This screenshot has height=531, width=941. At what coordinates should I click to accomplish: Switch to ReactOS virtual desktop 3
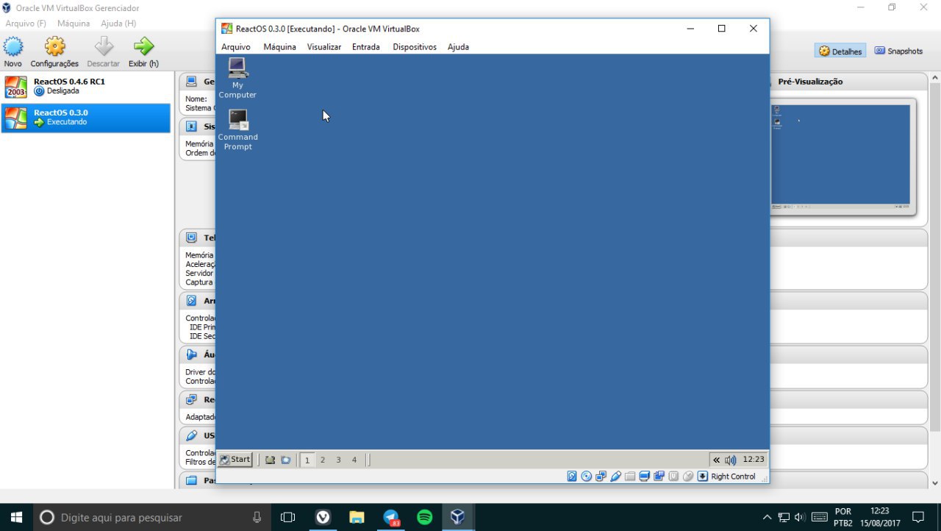point(338,460)
